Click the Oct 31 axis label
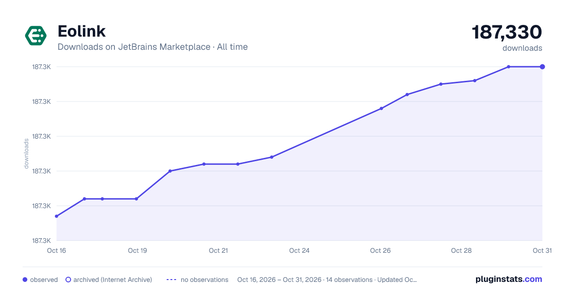The image size is (565, 296). [542, 250]
